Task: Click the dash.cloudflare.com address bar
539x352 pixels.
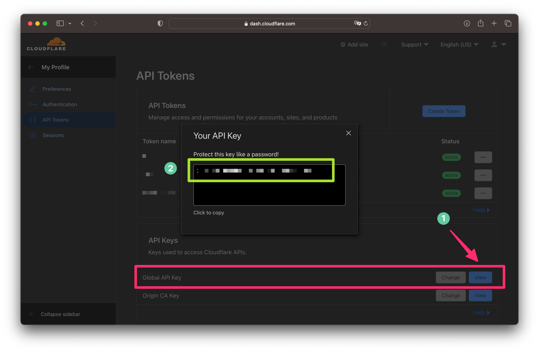Action: 269,23
